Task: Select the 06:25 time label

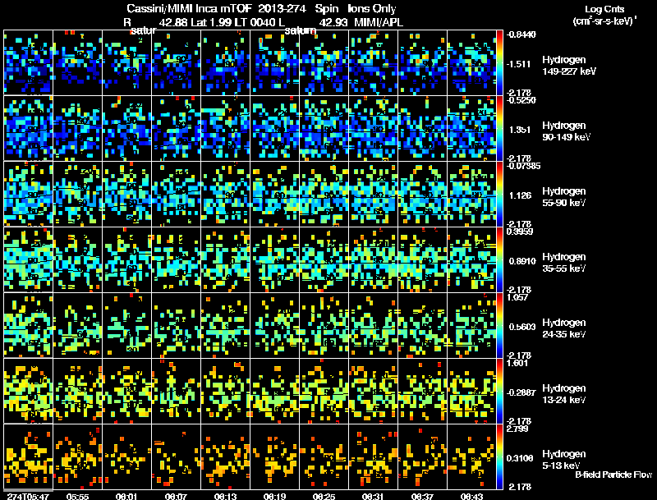Action: point(324,497)
